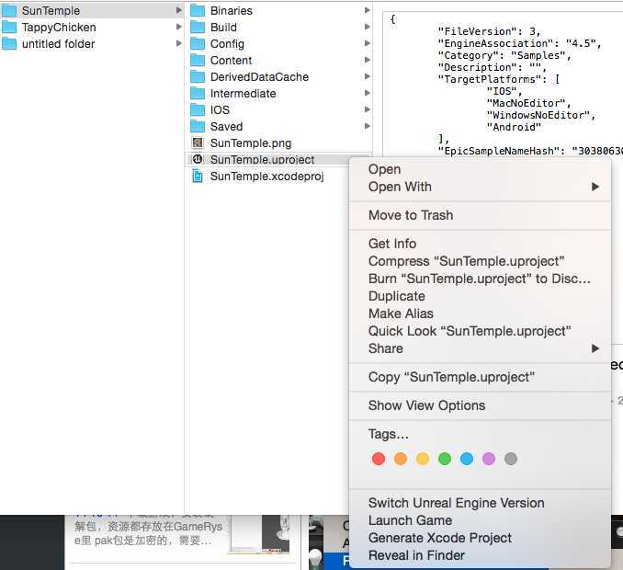Screen dimensions: 623x570
Task: Choose Generate Xcode Project
Action: pos(480,538)
